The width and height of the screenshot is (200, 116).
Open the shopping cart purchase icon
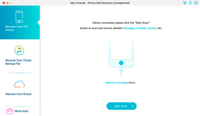tap(185, 3)
